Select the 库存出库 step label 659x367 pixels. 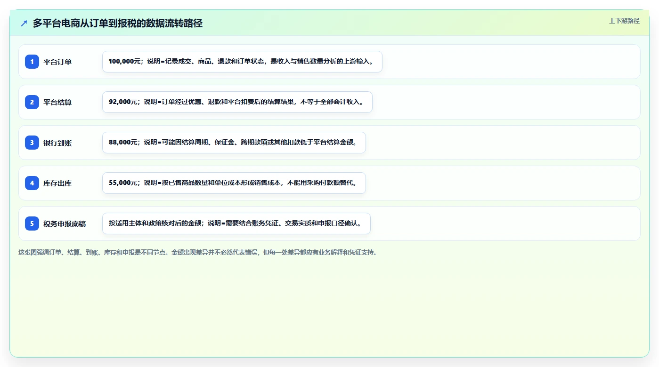pos(57,183)
